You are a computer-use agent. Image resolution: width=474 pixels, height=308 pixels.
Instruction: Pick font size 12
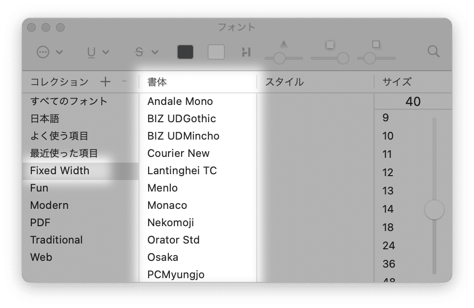coord(388,173)
